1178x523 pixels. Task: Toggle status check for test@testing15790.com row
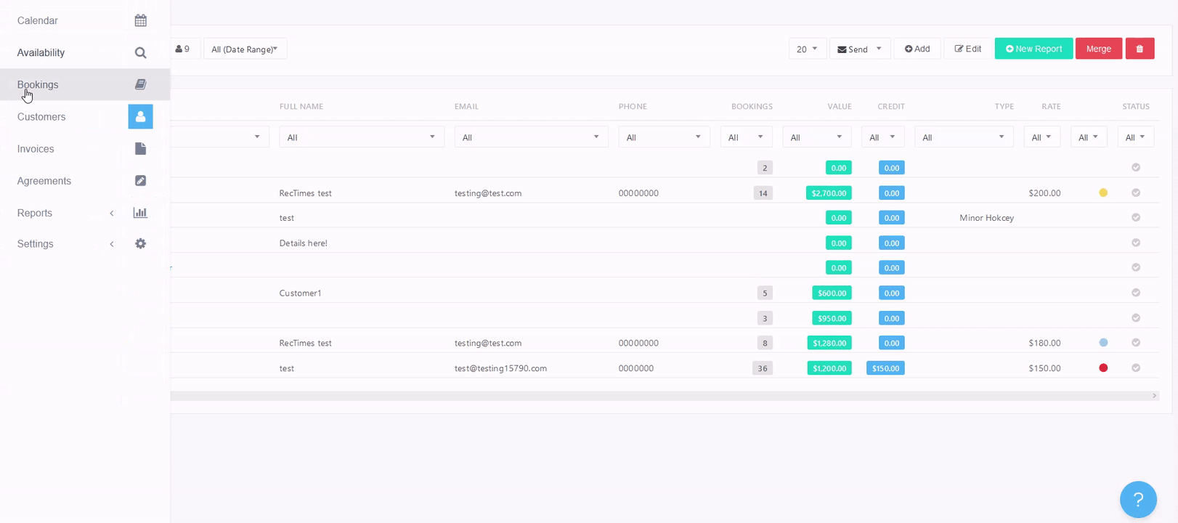(1136, 368)
